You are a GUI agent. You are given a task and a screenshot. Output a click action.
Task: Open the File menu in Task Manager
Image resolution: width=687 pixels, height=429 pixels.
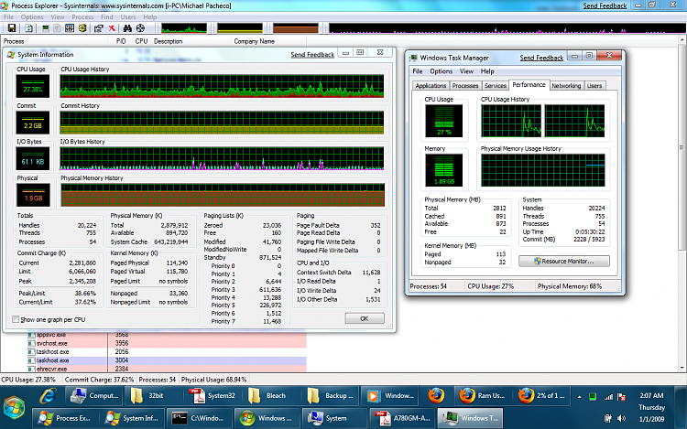tap(417, 71)
